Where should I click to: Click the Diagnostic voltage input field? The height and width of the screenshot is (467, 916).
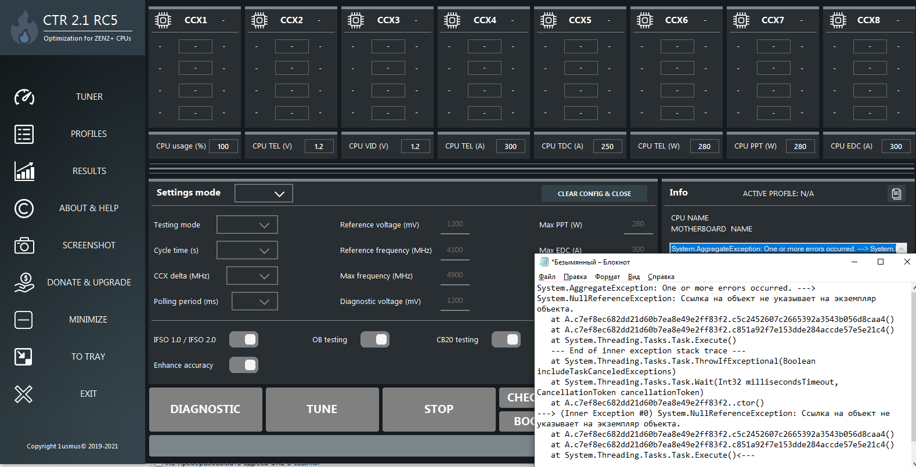pos(455,301)
